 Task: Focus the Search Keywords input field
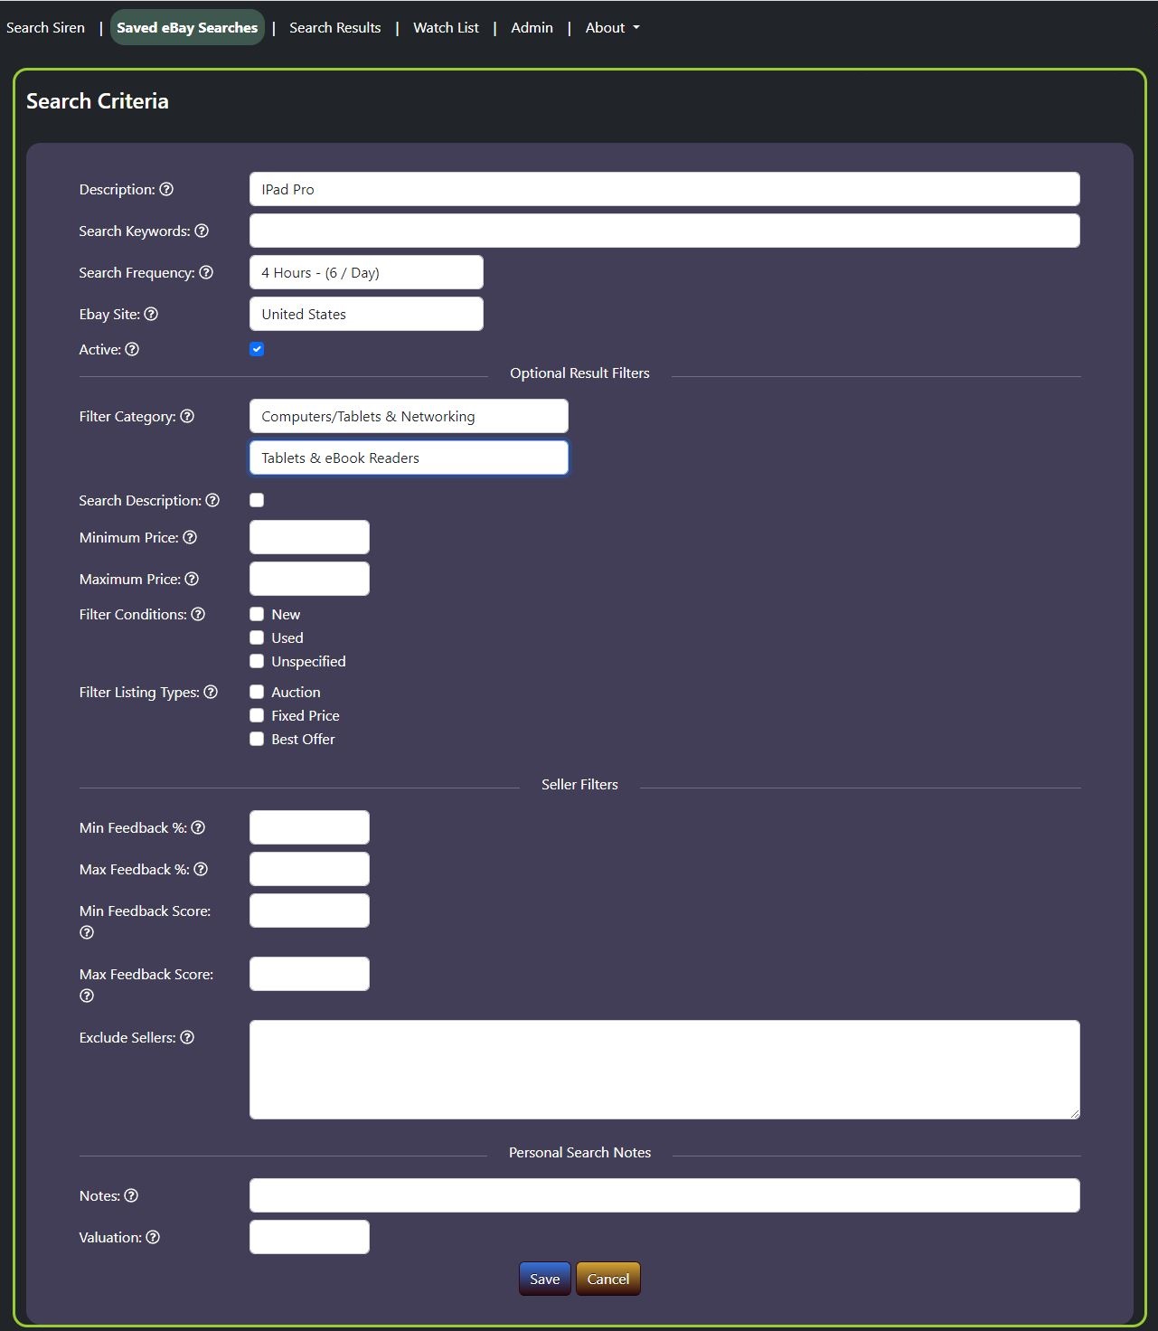tap(664, 231)
